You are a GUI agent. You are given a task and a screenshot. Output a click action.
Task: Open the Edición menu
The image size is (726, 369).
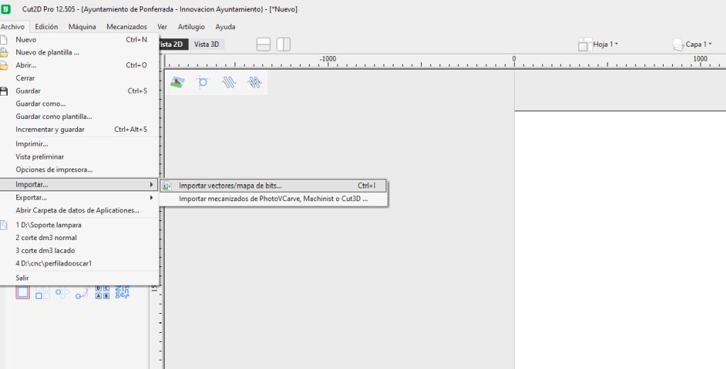coord(46,27)
